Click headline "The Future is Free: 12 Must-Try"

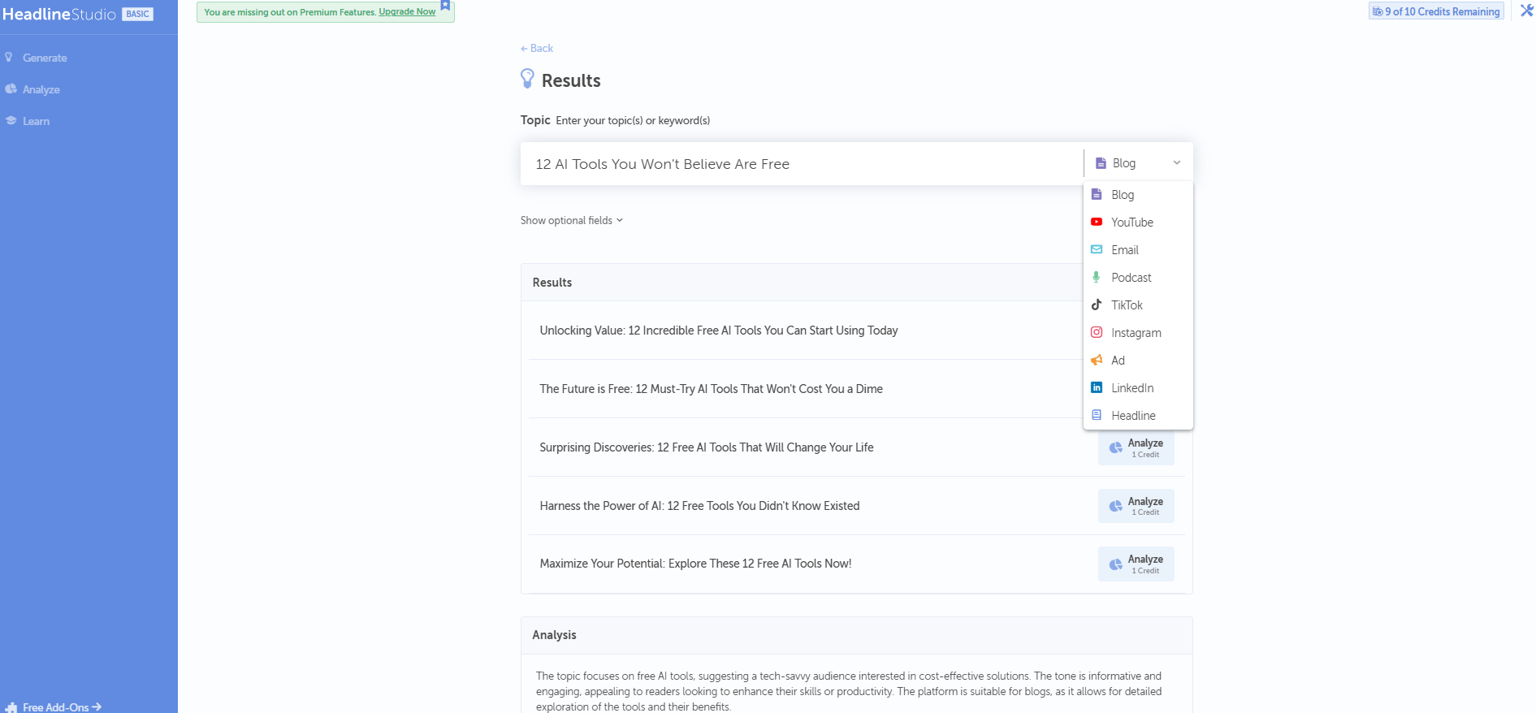[x=711, y=389]
